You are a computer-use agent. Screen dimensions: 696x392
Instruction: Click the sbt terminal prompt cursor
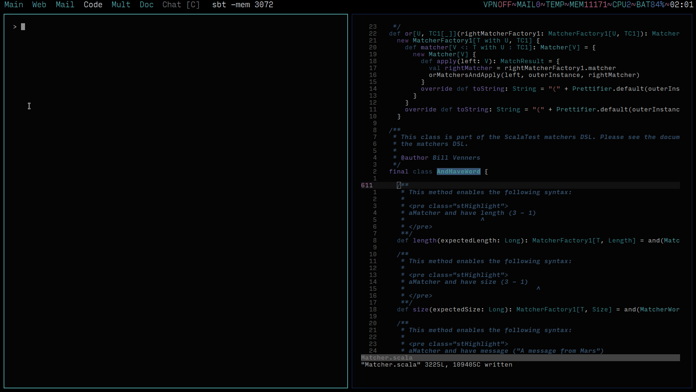point(23,27)
